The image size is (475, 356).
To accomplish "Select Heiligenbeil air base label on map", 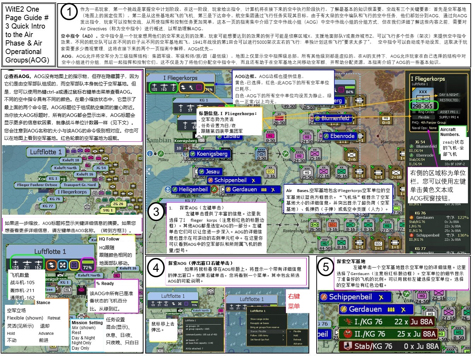I will click(190, 189).
